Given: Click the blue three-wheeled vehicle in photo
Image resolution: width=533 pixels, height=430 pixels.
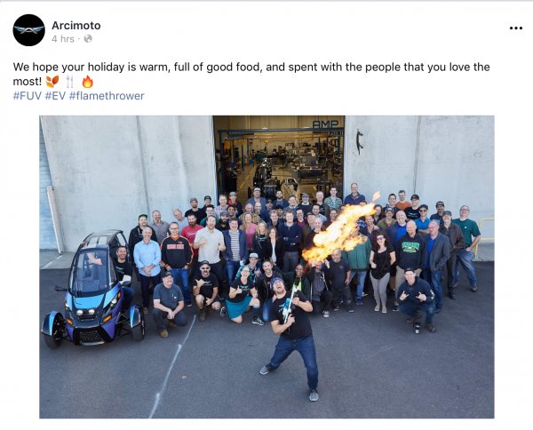Looking at the screenshot, I should pyautogui.click(x=92, y=290).
